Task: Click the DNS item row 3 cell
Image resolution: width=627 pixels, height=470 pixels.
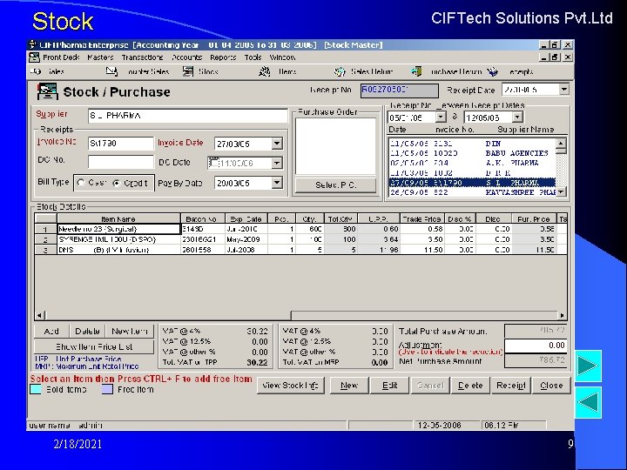Action: click(x=118, y=250)
